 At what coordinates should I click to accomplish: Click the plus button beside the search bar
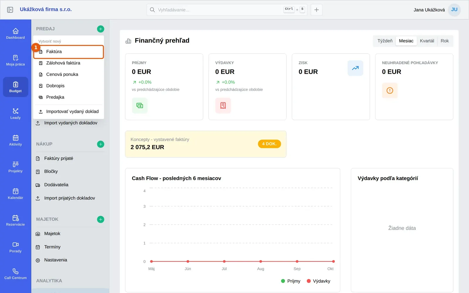coord(317,10)
